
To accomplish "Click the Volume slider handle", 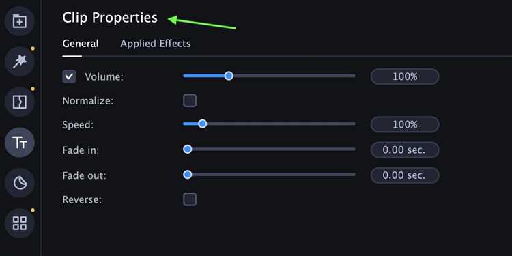I will click(229, 76).
